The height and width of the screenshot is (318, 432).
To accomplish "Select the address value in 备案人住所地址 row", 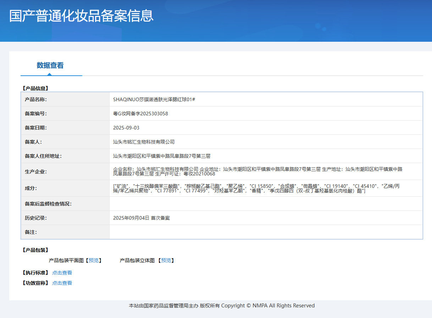I will [162, 156].
